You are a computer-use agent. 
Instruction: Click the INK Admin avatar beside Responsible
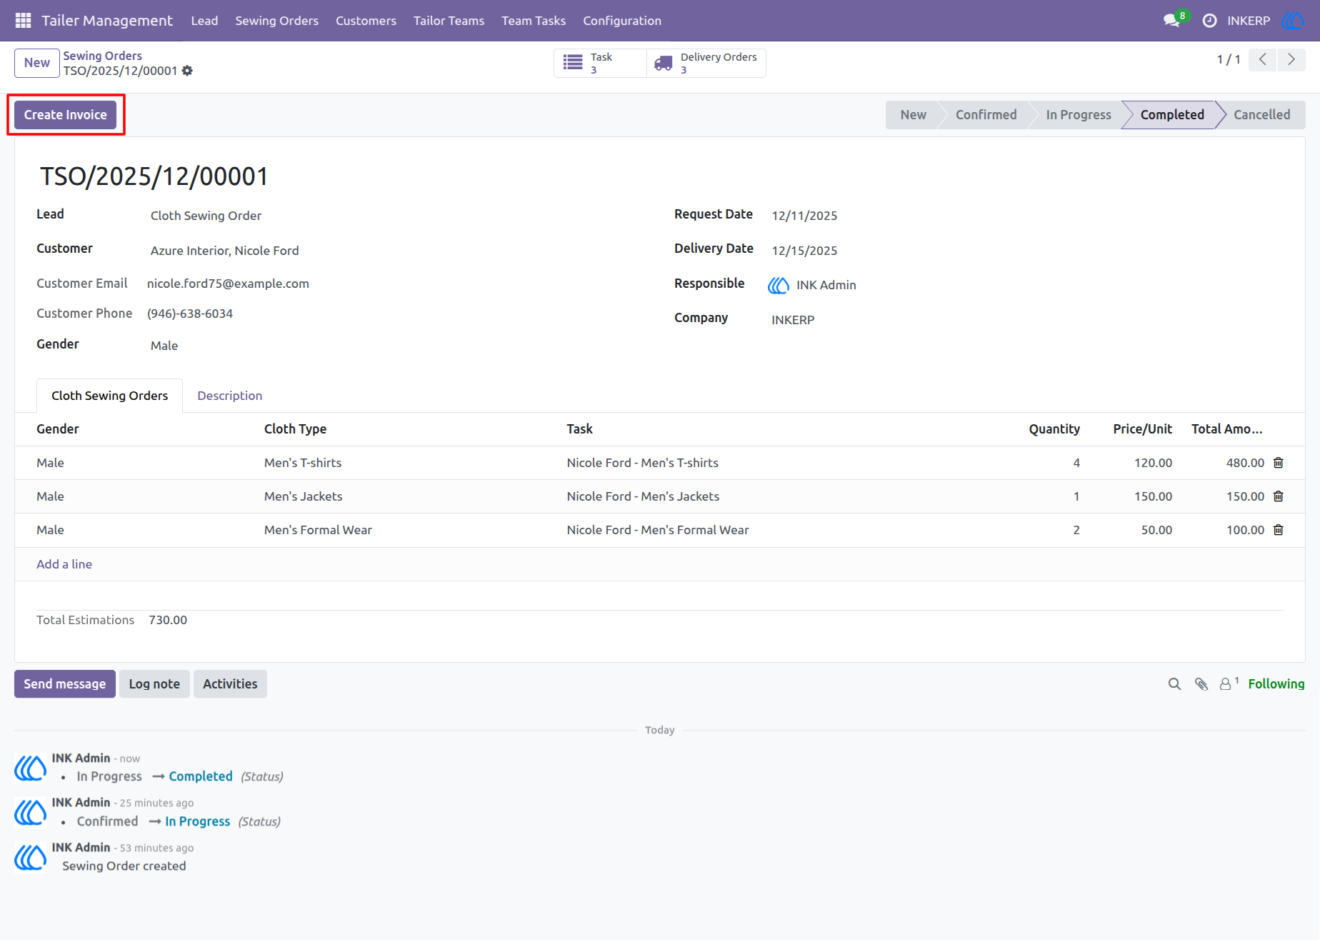pos(779,285)
